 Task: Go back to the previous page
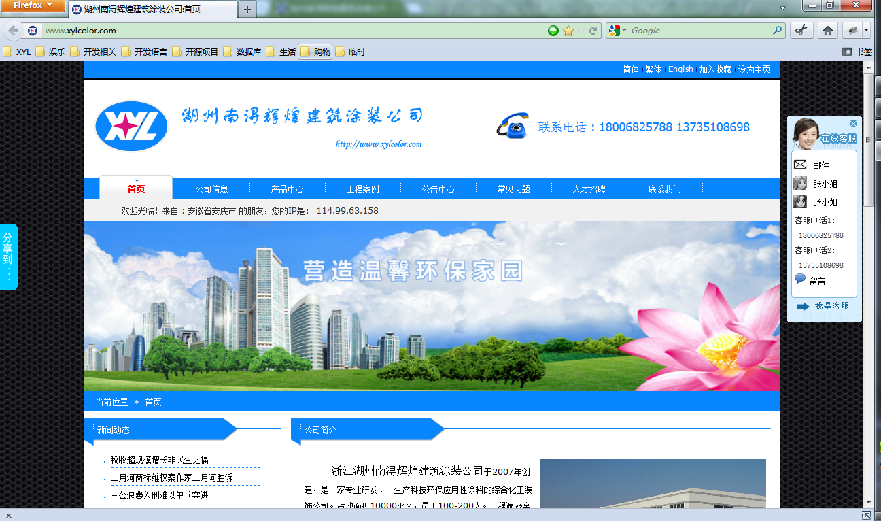tap(14, 31)
